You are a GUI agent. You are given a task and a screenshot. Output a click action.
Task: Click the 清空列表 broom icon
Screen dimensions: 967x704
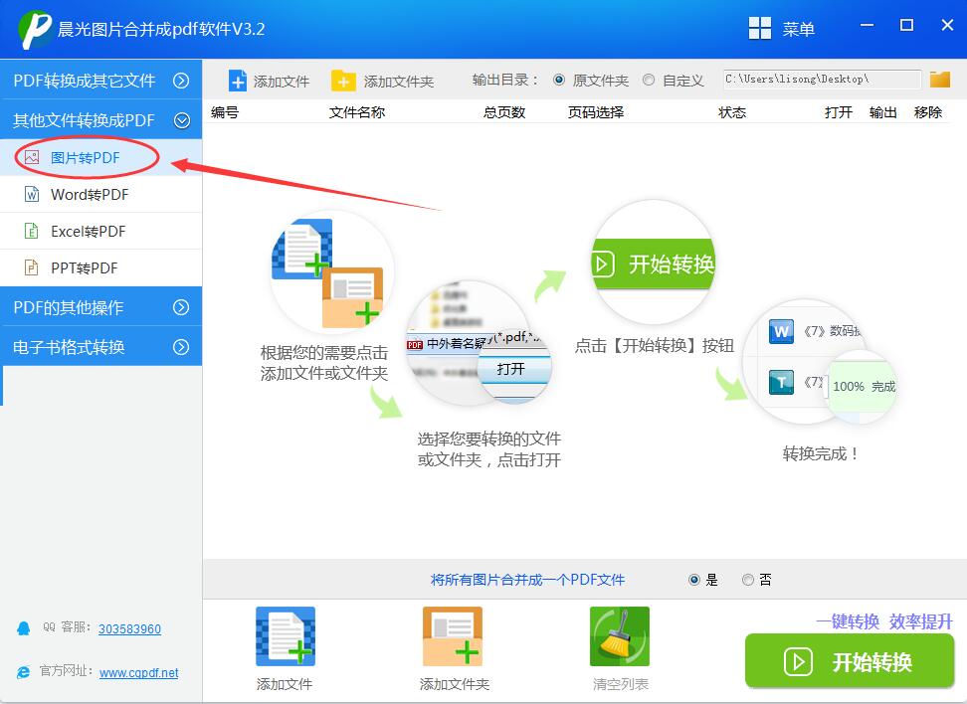(x=620, y=636)
